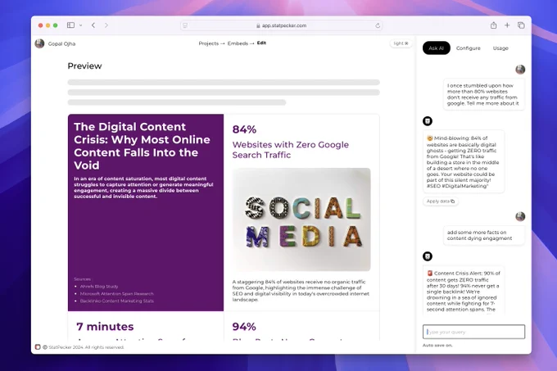Click the 84% statistic heading
The height and width of the screenshot is (371, 557).
(x=244, y=129)
